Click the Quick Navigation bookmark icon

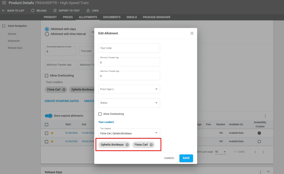[x=4, y=26]
